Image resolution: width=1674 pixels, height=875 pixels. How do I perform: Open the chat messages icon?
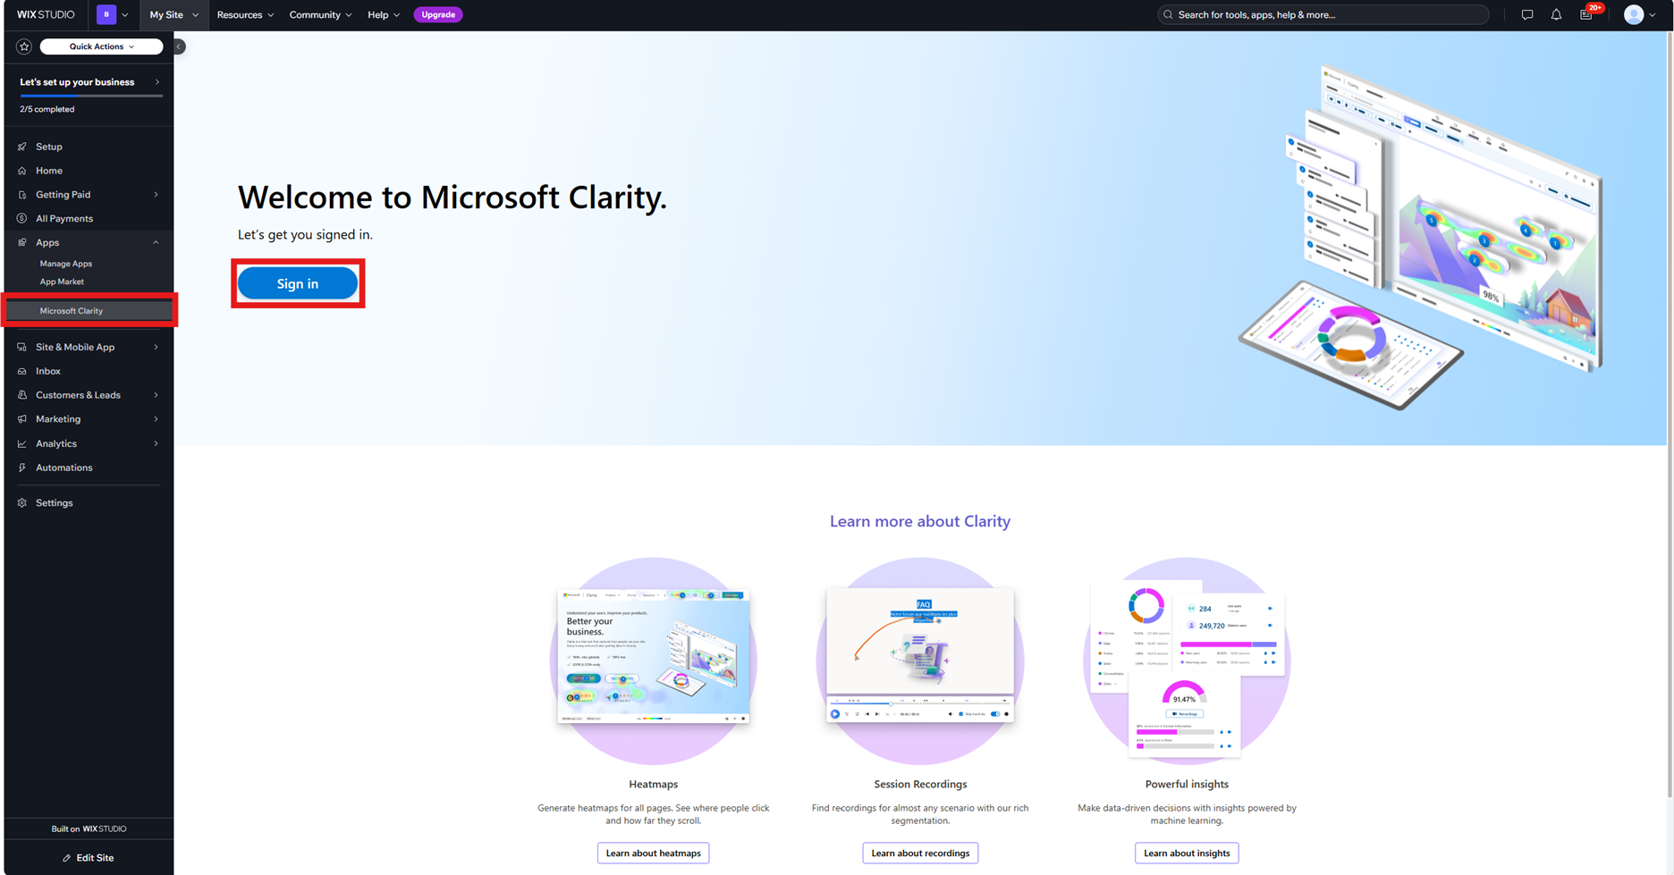1527,14
